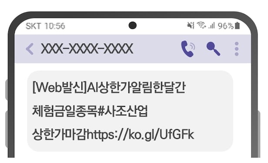Tap the 10:56 clock in status bar
268x163 pixels.
coord(55,26)
